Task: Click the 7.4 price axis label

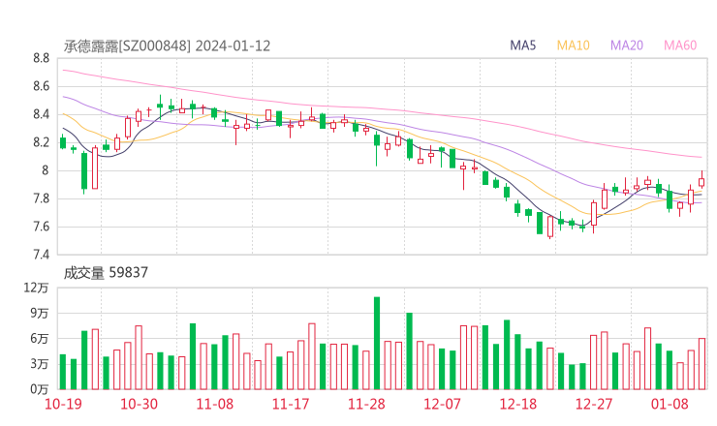Action: click(41, 255)
